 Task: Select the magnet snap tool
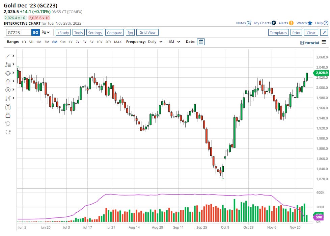pyautogui.click(x=8, y=107)
